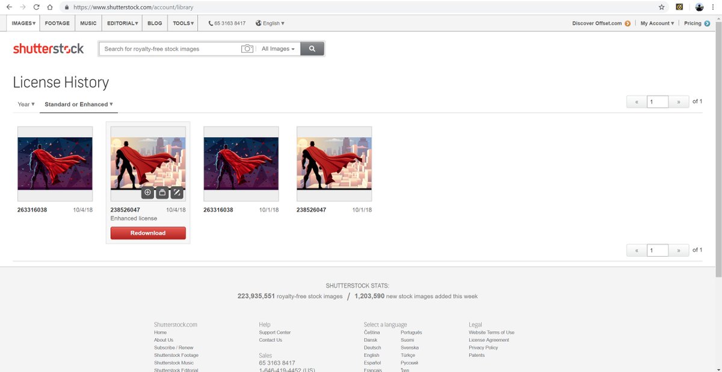The height and width of the screenshot is (372, 722).
Task: Click the License Agreement footer link
Action: point(489,340)
